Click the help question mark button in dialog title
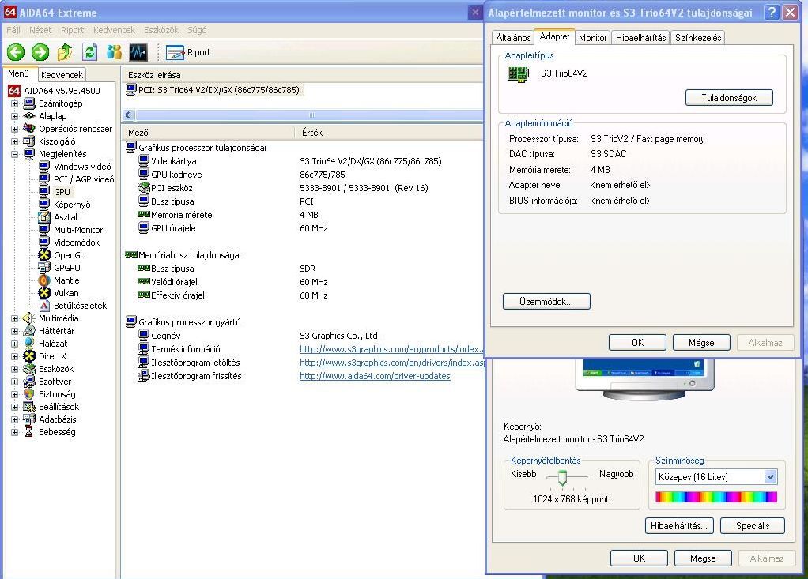 point(772,13)
